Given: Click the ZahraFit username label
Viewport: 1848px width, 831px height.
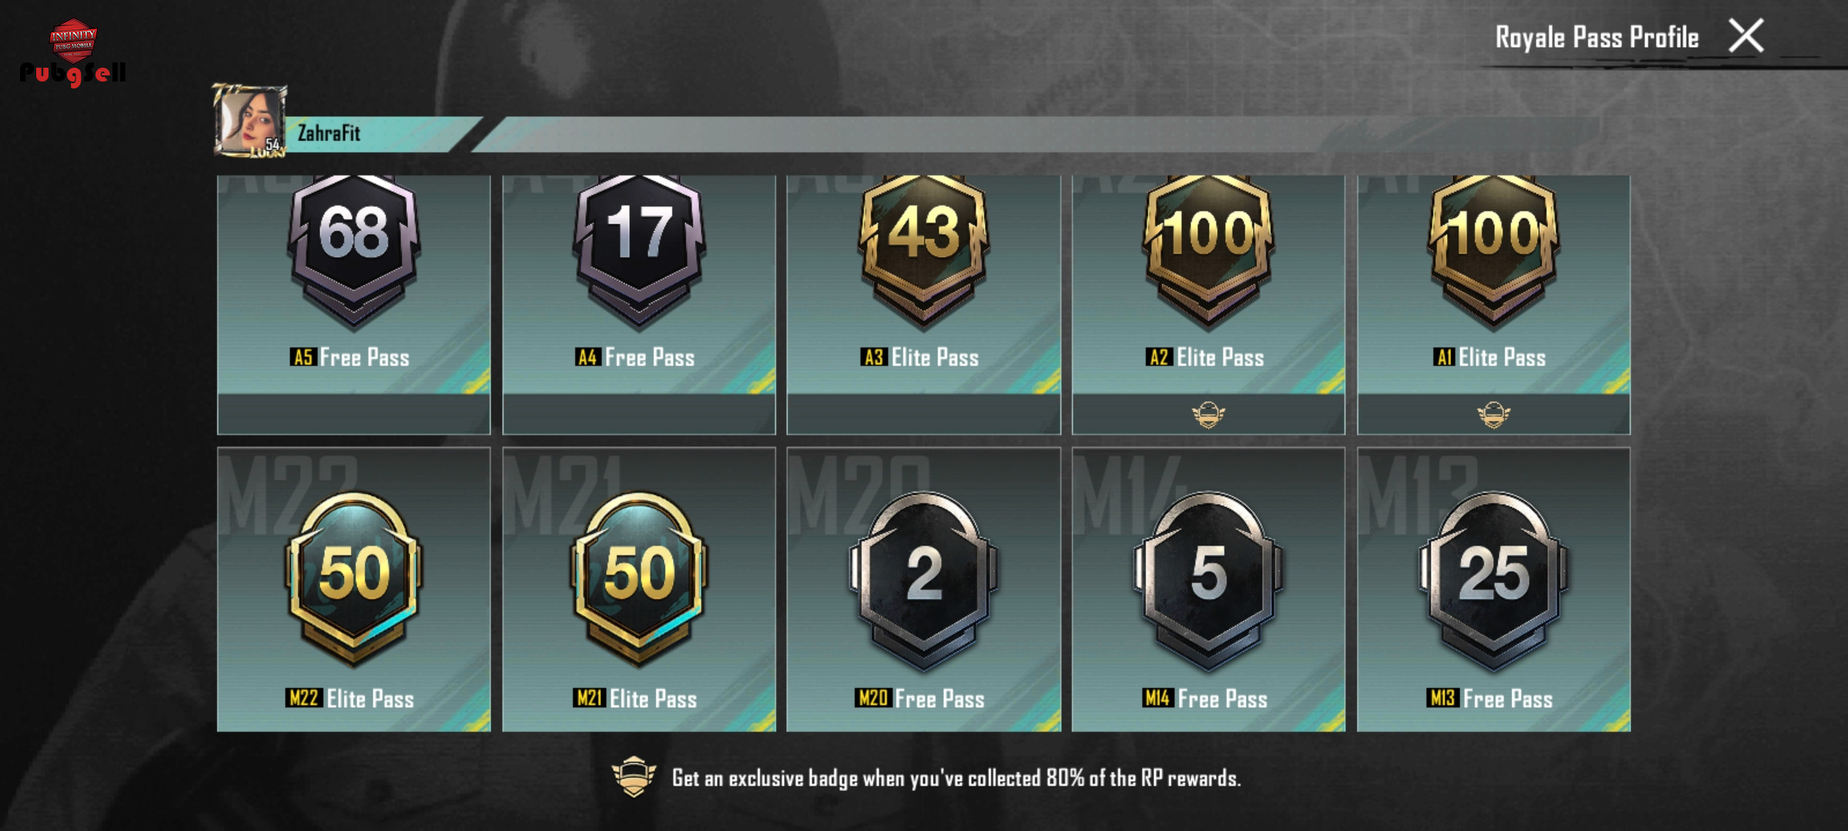Looking at the screenshot, I should [329, 133].
